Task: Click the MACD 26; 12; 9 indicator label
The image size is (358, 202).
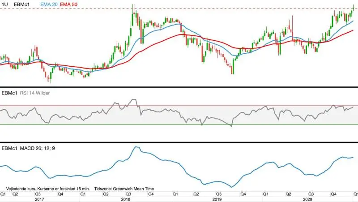Action: pyautogui.click(x=37, y=148)
